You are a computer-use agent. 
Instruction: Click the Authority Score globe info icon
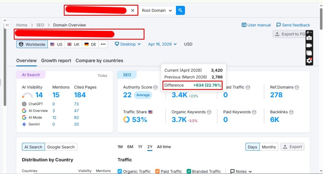(156, 87)
